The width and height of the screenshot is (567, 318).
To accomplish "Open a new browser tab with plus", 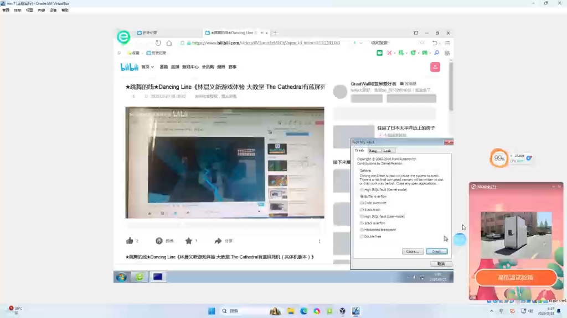I will 276,33.
